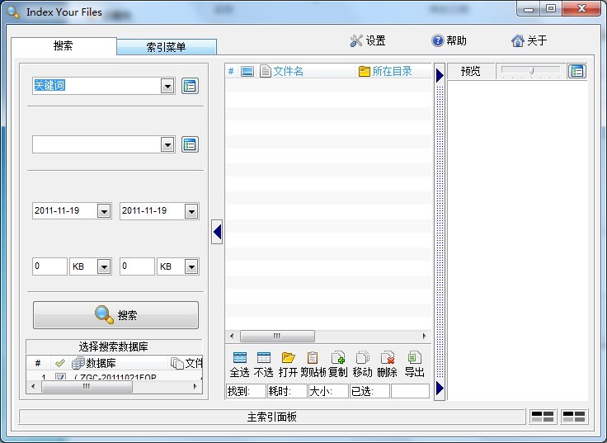Open the list icon beside keyword field
The image size is (607, 443).
(x=190, y=86)
